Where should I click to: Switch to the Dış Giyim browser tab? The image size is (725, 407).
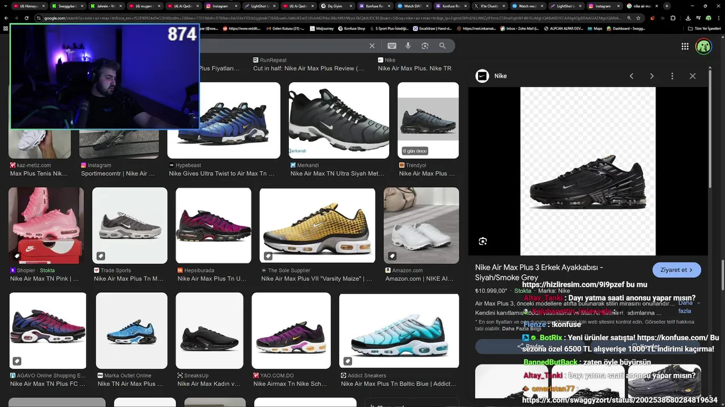point(337,6)
